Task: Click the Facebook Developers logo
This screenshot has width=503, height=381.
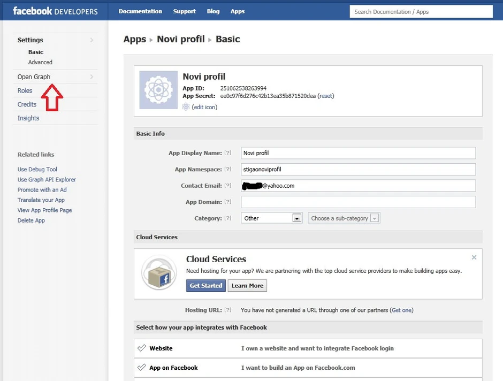Action: [55, 11]
